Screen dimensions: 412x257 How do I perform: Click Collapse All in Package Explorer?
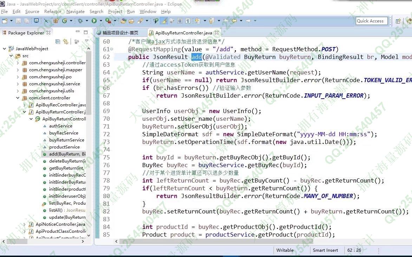[58, 41]
